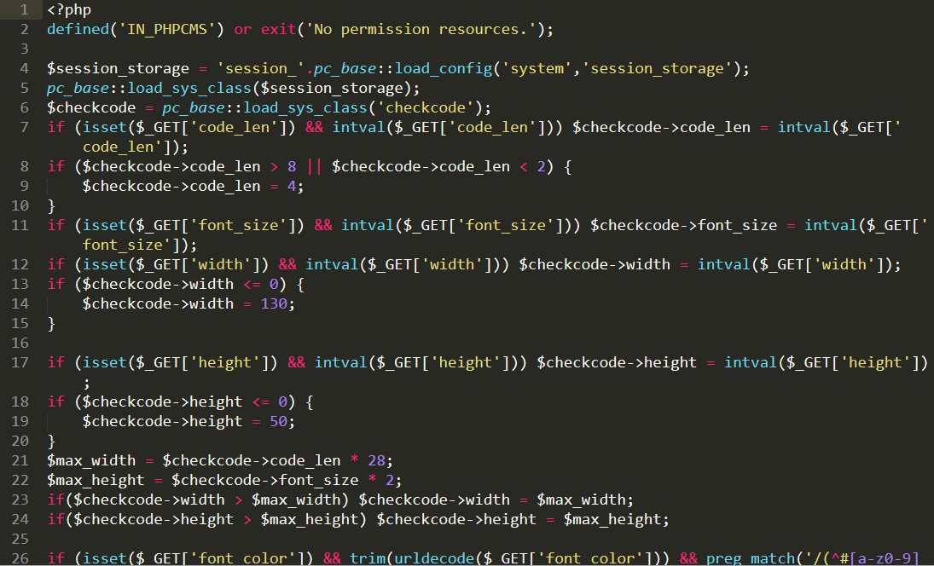
Task: Click the first intval call on line 12
Action: pos(332,265)
